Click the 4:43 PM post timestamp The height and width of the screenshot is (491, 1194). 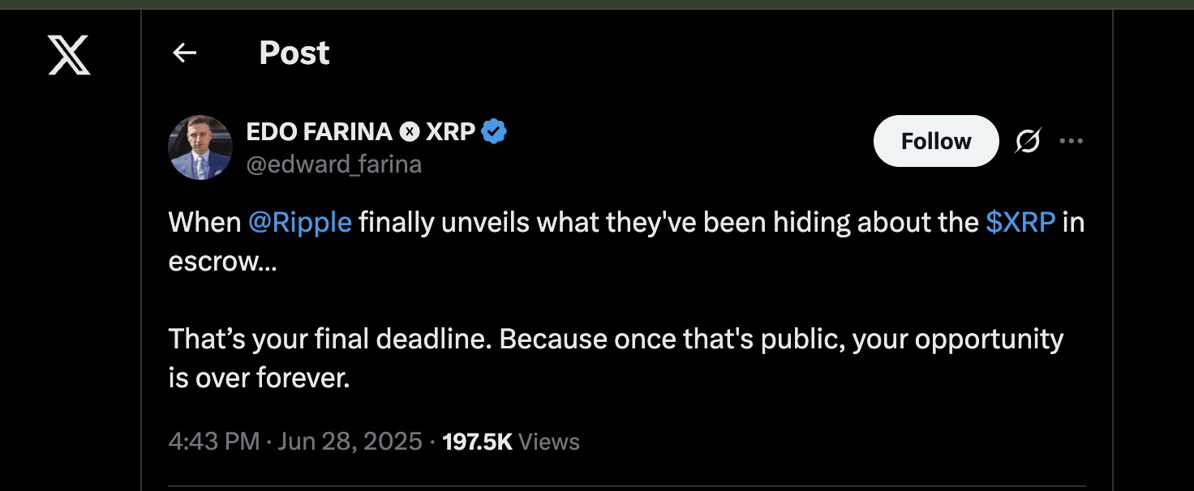[214, 442]
